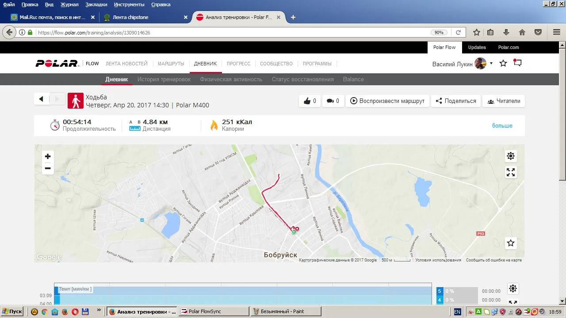Viewport: 566px width, 318px height.
Task: Click the star icon on map
Action: tap(511, 243)
